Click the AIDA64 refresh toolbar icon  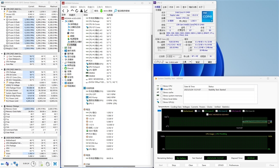pyautogui.click(x=77, y=11)
